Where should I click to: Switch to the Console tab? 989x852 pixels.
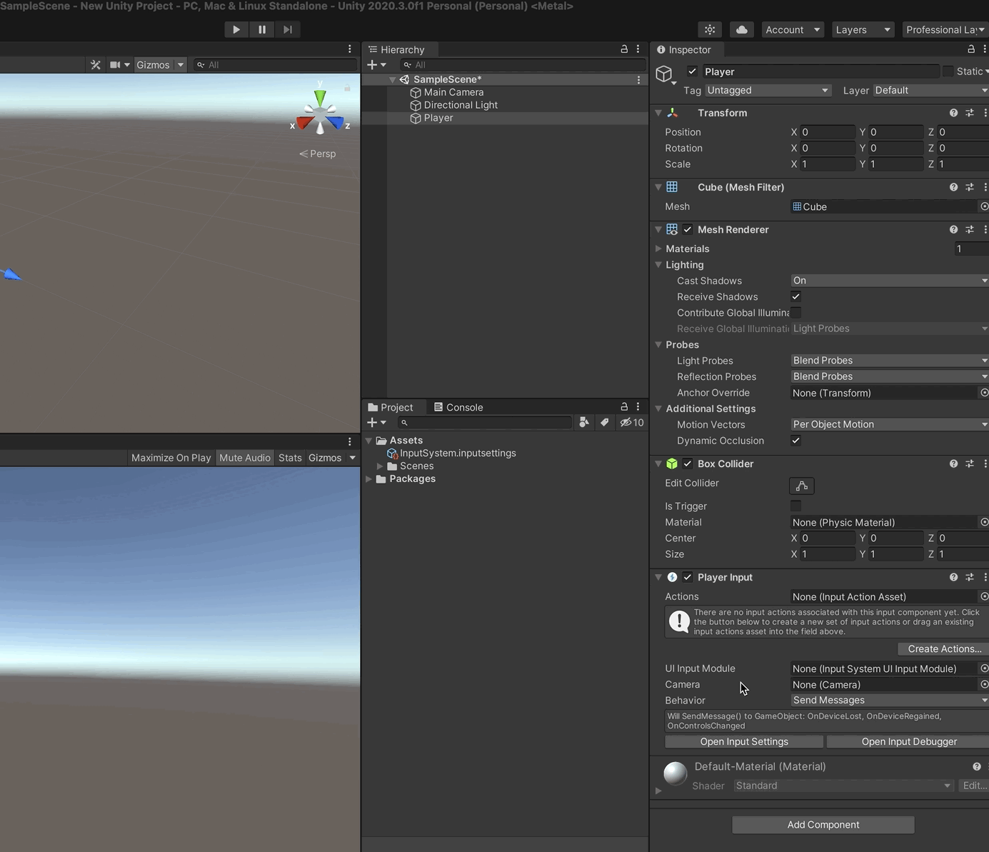(458, 407)
